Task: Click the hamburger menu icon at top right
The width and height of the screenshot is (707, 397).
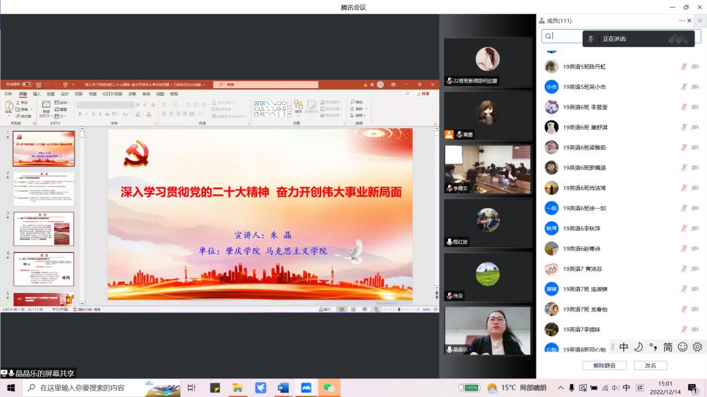Action: (x=700, y=21)
